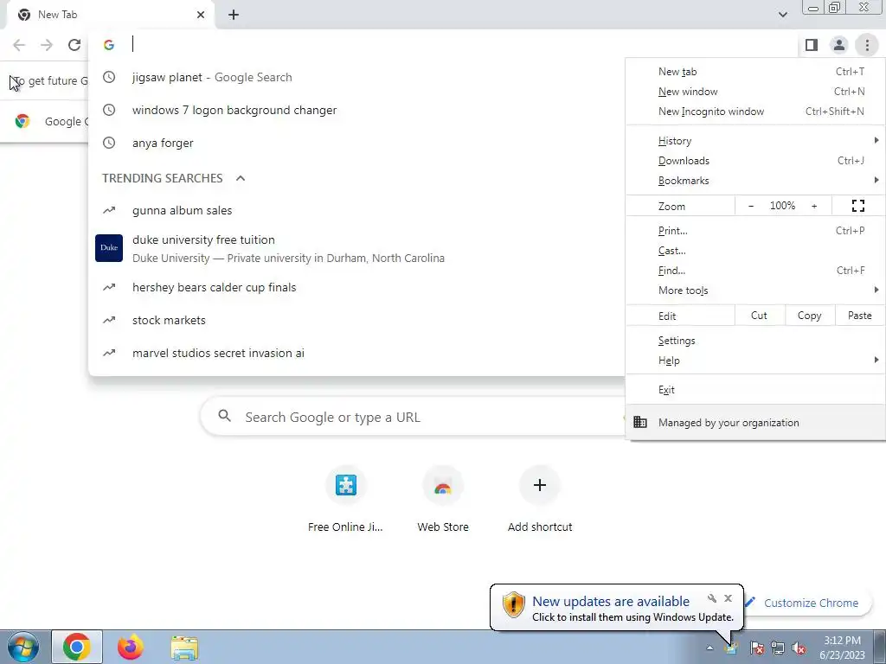Click Cut in the Edit row
The width and height of the screenshot is (886, 664).
coord(759,316)
